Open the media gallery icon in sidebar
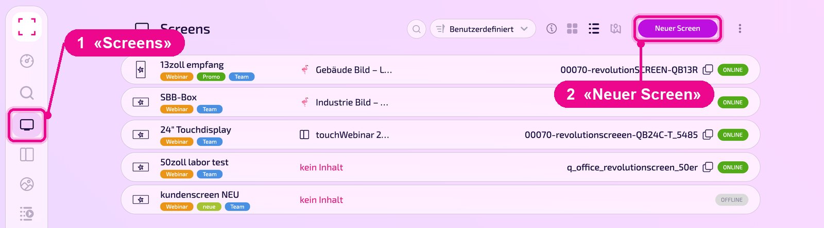824x228 pixels. [27, 184]
